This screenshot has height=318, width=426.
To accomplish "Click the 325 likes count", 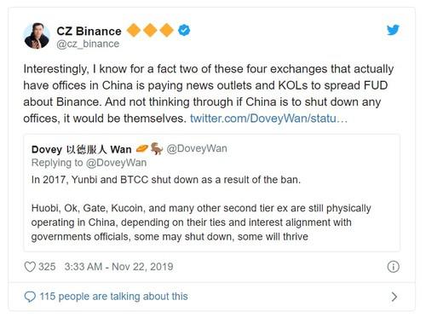I will [47, 267].
